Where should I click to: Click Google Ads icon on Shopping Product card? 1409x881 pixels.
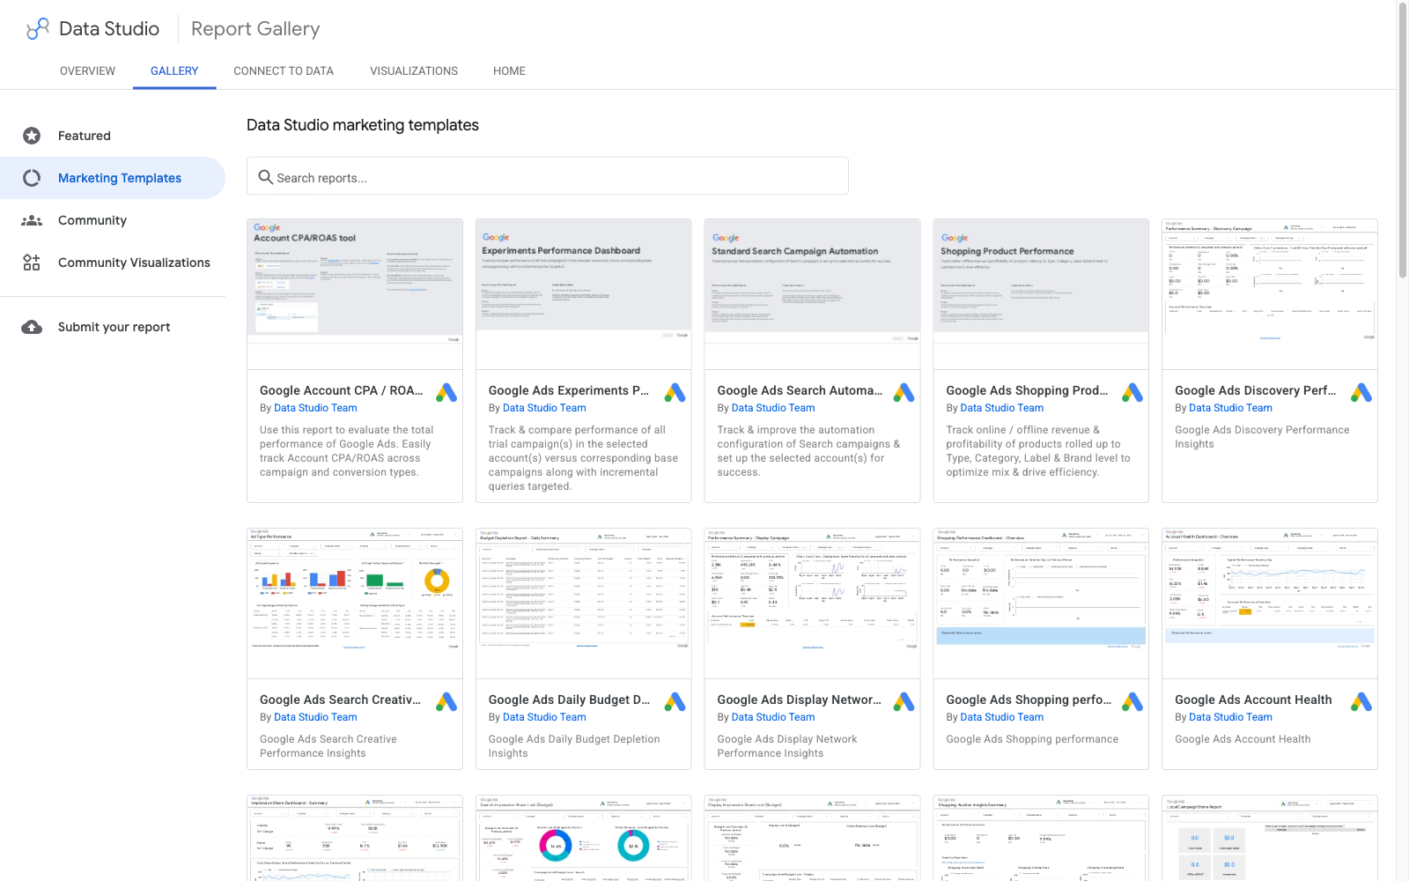coord(1132,393)
